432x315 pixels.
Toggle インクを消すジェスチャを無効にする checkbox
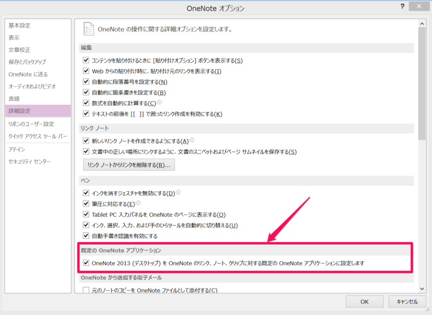(86, 193)
